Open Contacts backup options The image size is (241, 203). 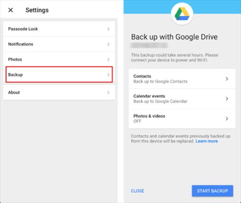click(x=182, y=79)
